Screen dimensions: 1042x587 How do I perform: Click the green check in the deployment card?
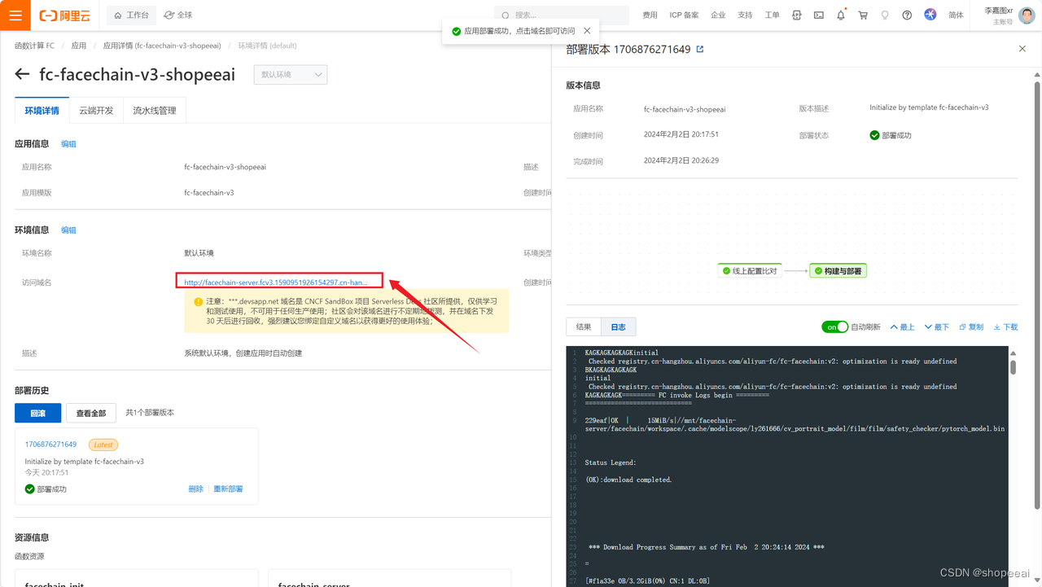pos(30,489)
